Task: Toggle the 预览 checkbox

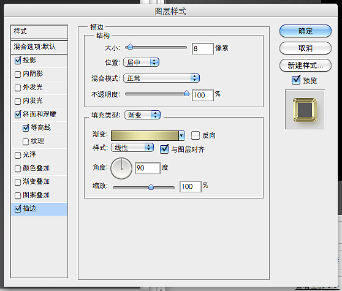Action: tap(296, 80)
